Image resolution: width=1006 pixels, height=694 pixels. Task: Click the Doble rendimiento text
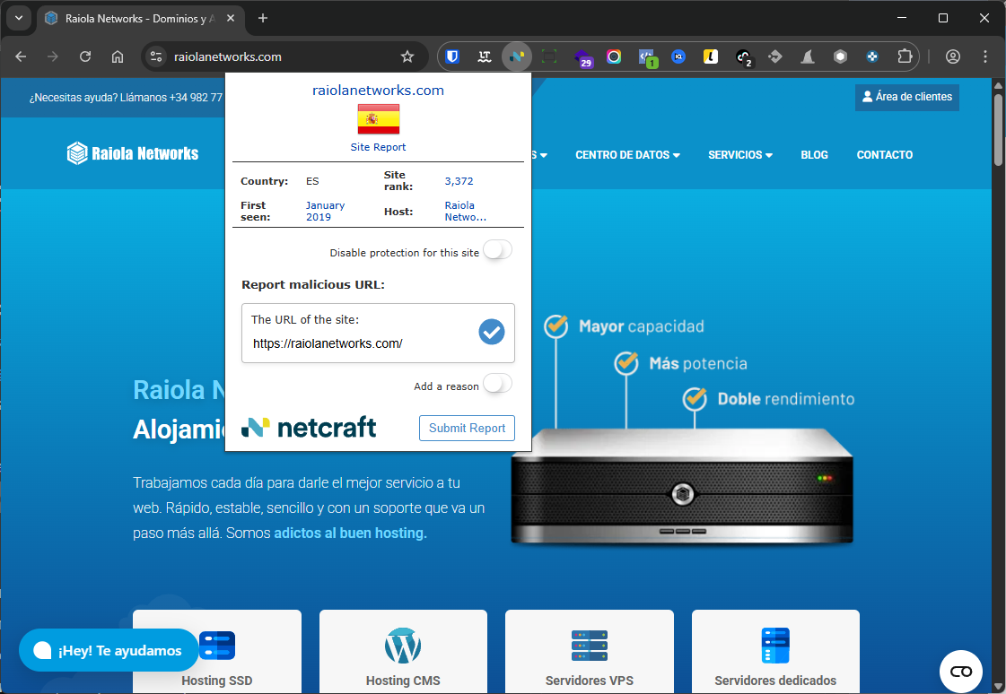click(786, 399)
